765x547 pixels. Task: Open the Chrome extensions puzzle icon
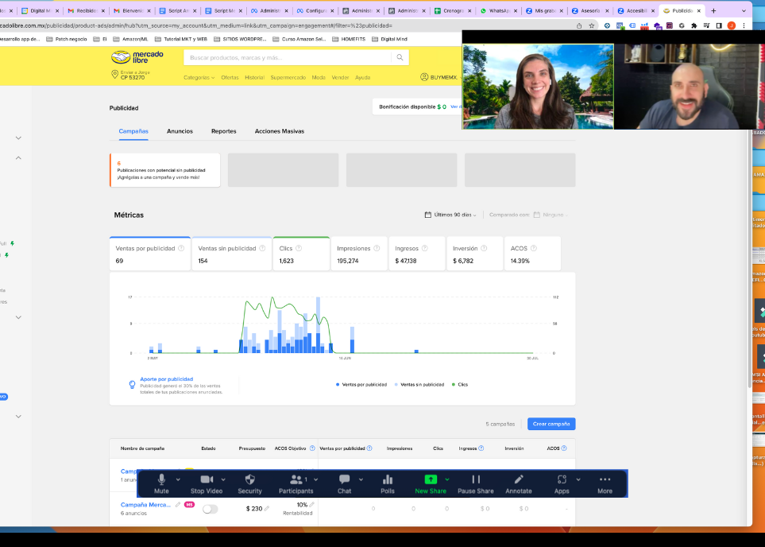[x=694, y=25]
